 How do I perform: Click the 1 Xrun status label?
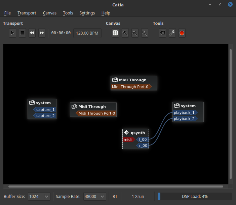click(x=138, y=196)
